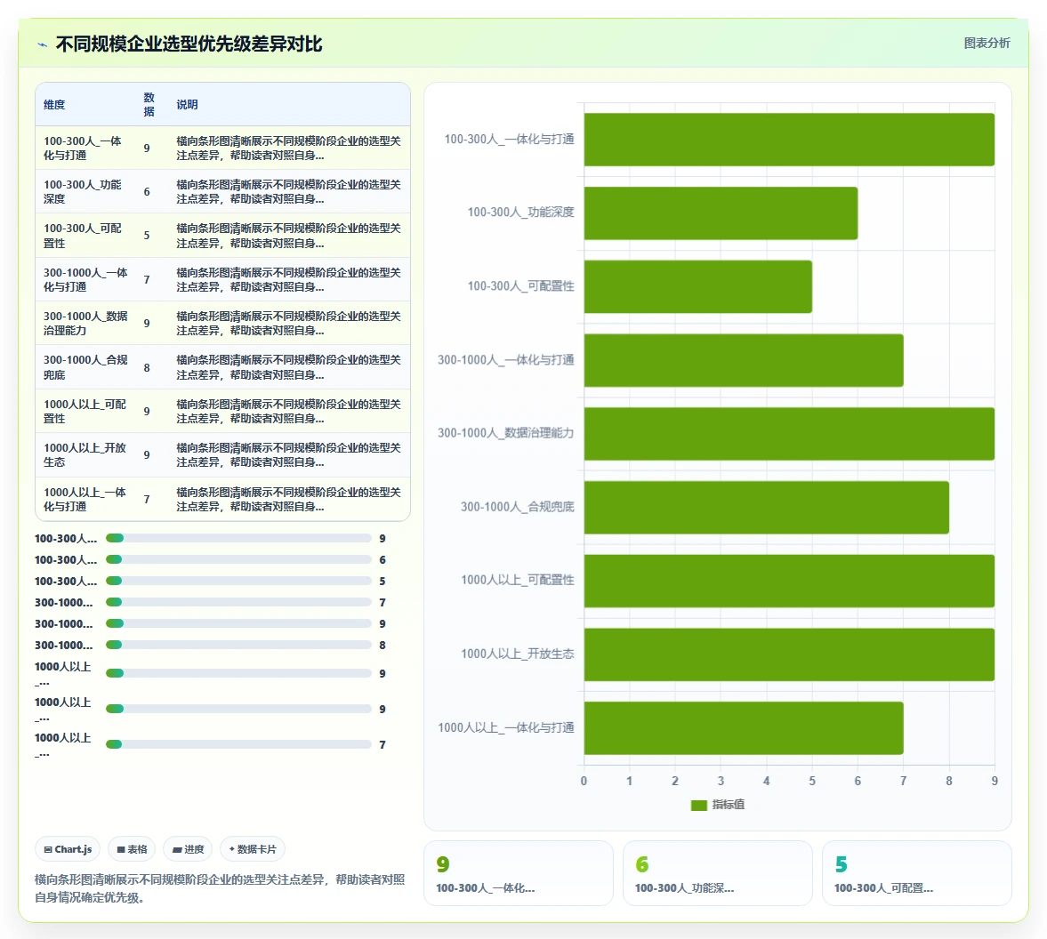Select the 1000人以上_开放生态 table row
Screen dimensions: 1047x939
point(222,454)
